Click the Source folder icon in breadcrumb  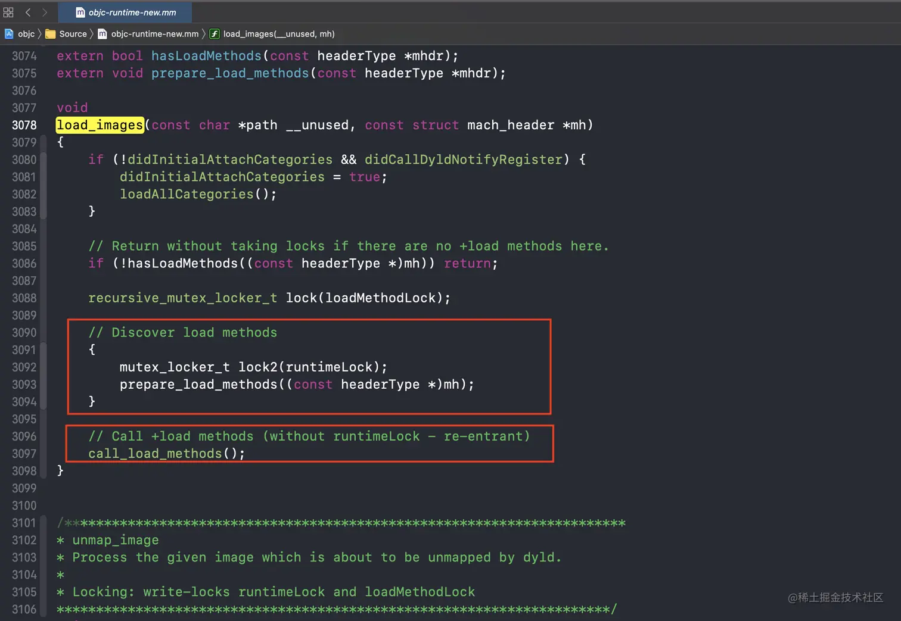tap(51, 34)
